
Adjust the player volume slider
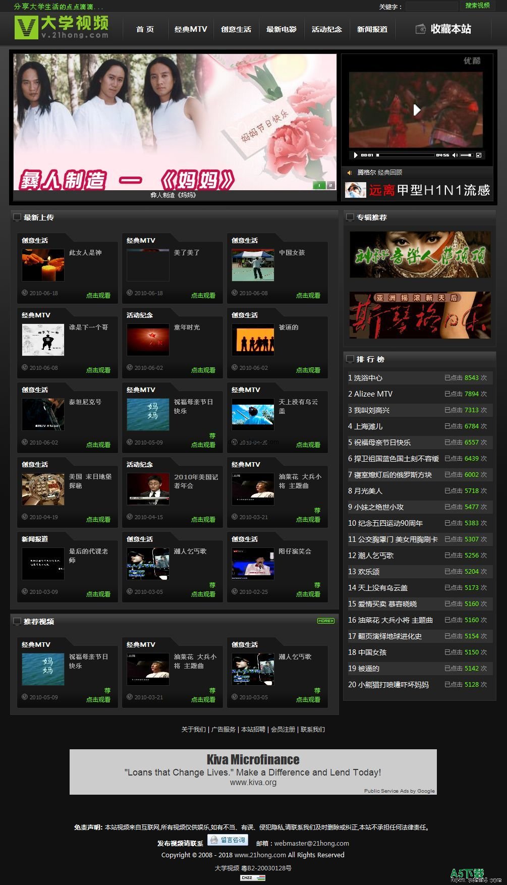[467, 155]
